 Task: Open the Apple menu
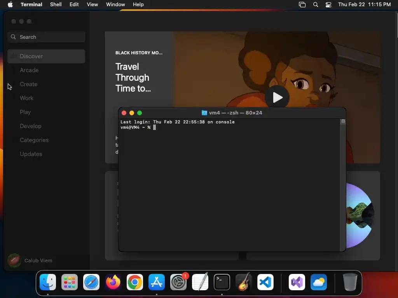[x=10, y=4]
